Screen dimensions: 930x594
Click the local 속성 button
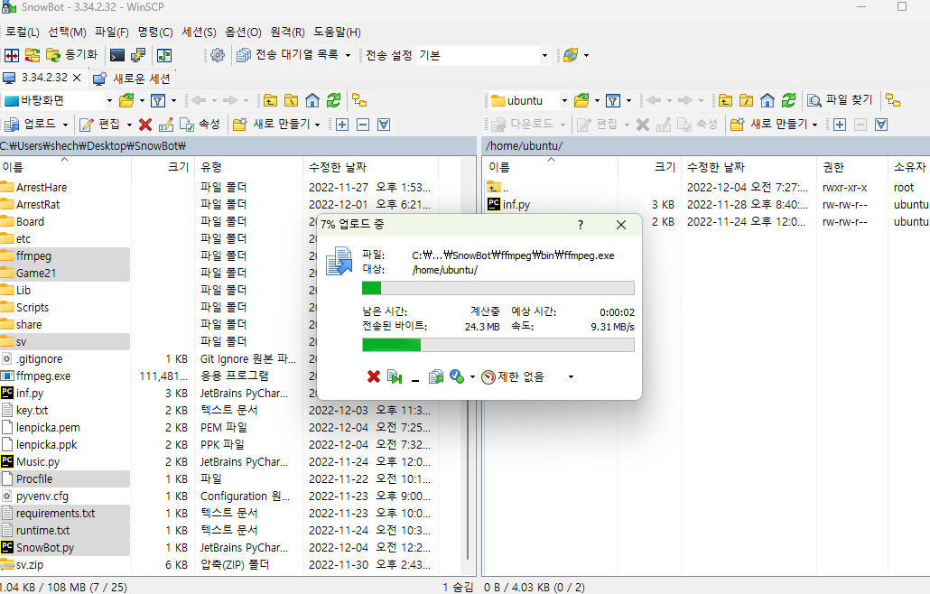tap(200, 125)
